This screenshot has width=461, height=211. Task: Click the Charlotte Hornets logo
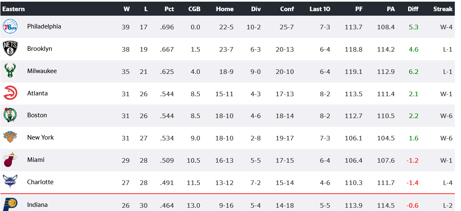10,182
